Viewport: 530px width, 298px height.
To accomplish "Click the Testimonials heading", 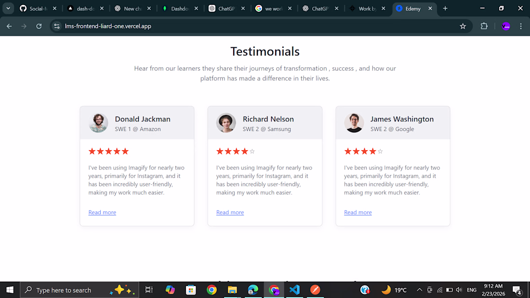I will [265, 52].
